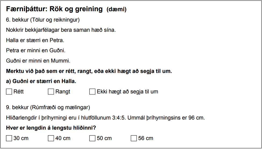262x149 pixels.
Task: Click the 'Nokkrir bekkjarfélagar bera saman' sentence
Action: point(61,30)
